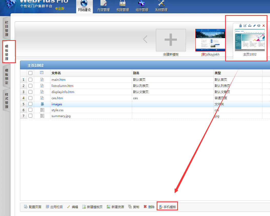Check the style.css row checkbox
The image size is (270, 216).
coord(30,110)
